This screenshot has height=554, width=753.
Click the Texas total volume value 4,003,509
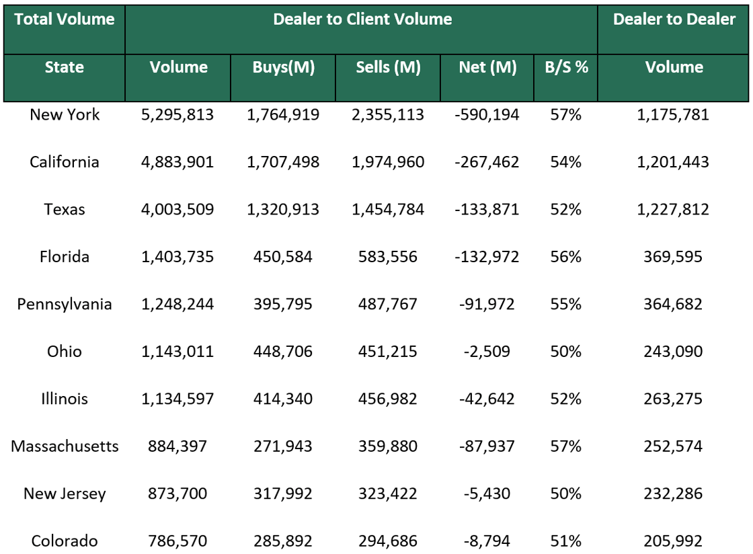click(177, 209)
